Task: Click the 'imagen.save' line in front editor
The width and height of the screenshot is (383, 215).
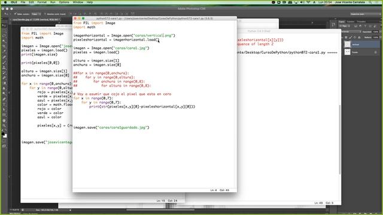Action: point(111,127)
